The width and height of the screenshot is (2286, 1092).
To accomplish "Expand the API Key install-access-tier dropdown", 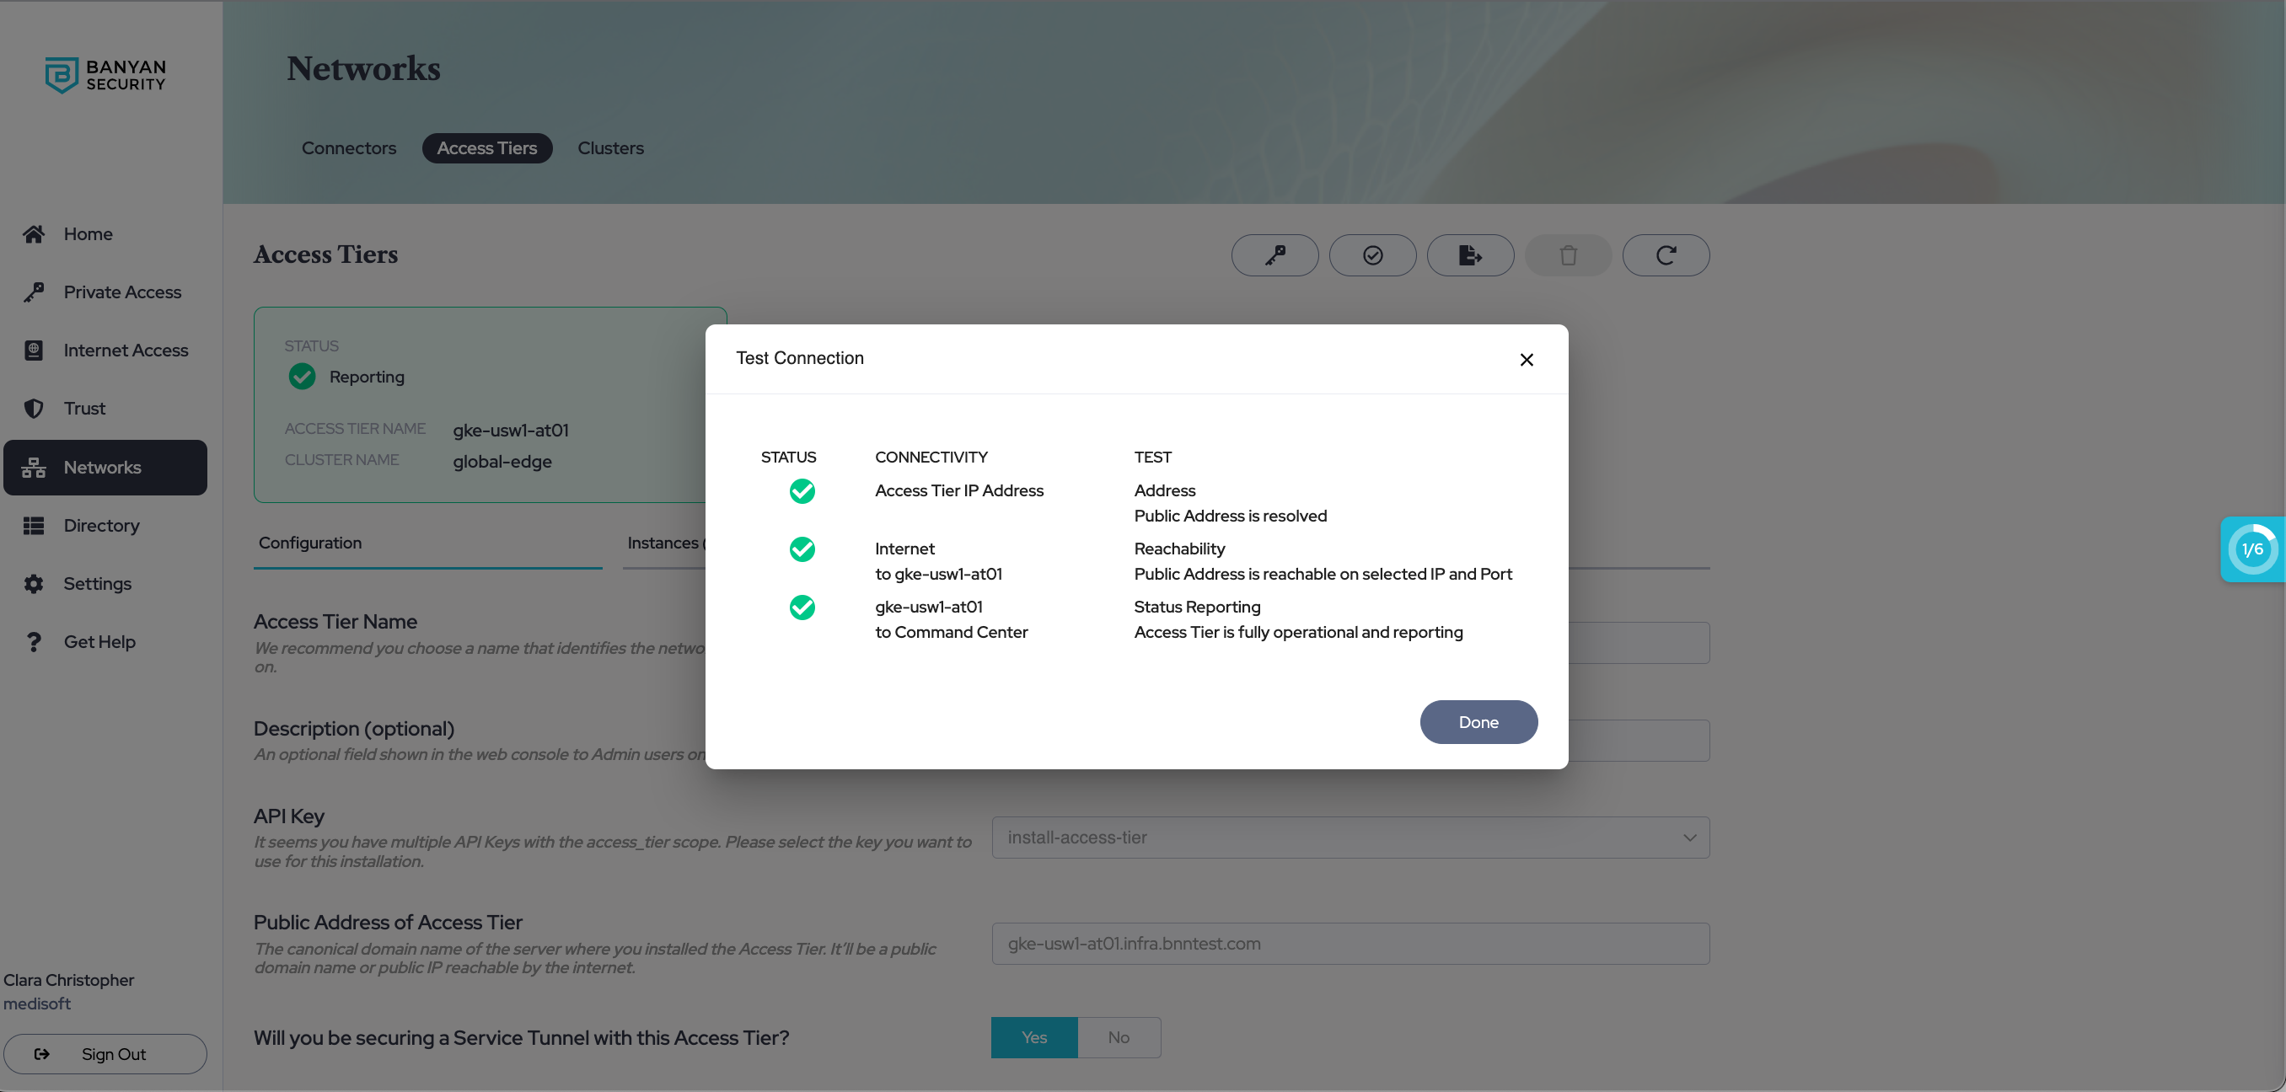I will [1349, 838].
